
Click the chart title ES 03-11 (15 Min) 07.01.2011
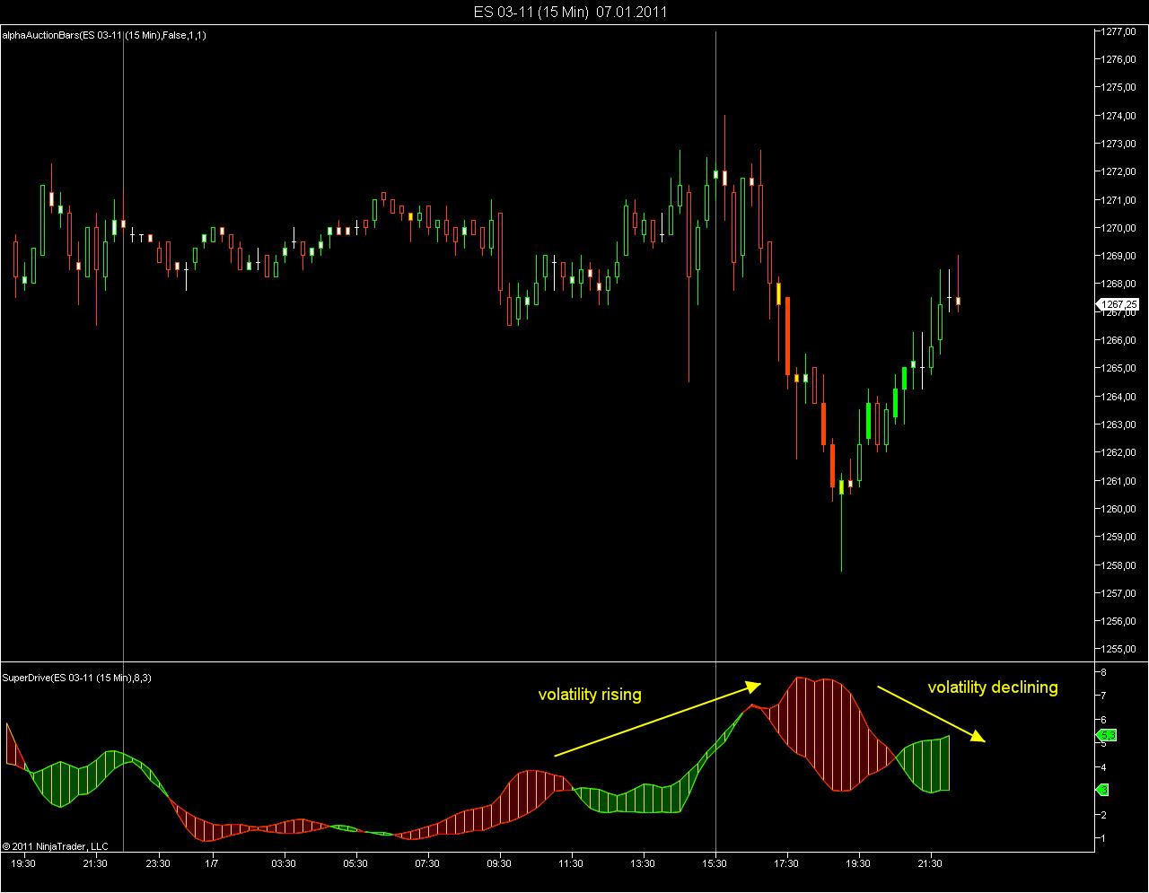(x=570, y=12)
